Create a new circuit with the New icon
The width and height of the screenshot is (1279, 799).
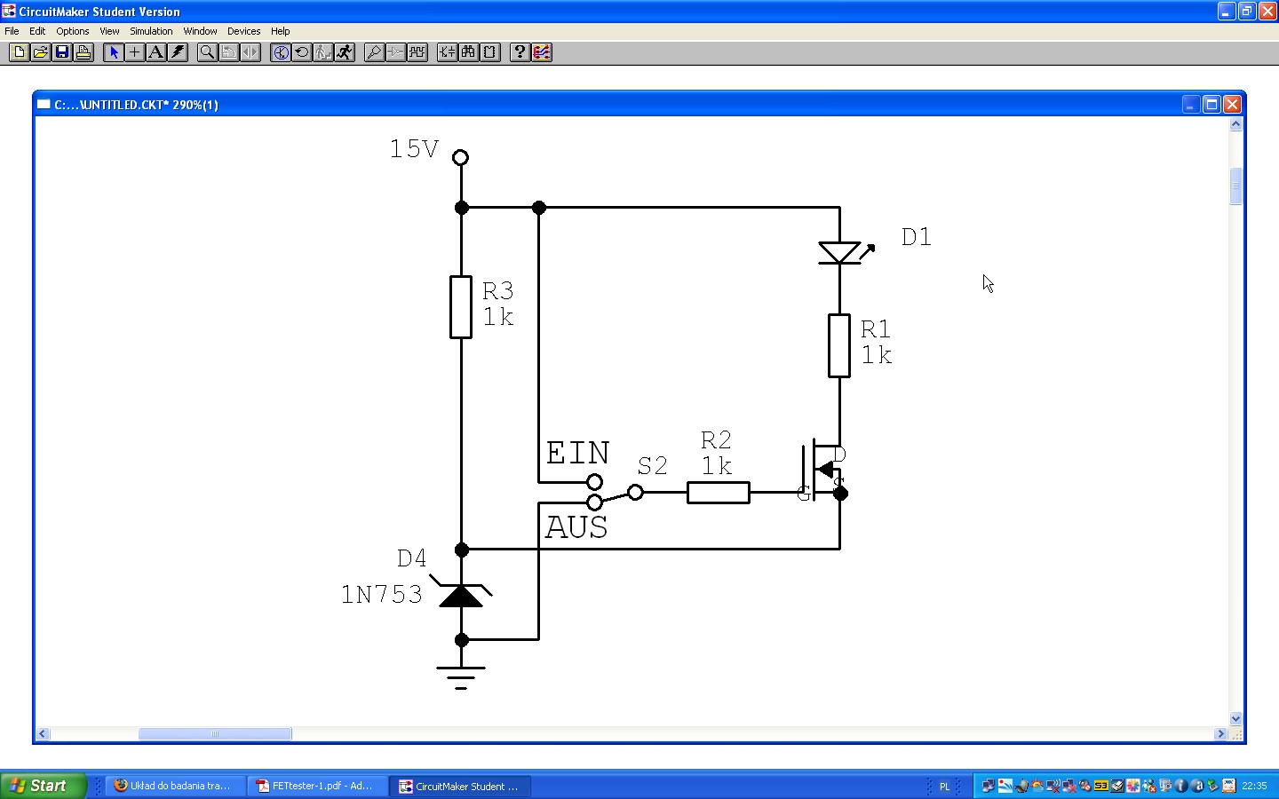pyautogui.click(x=19, y=52)
